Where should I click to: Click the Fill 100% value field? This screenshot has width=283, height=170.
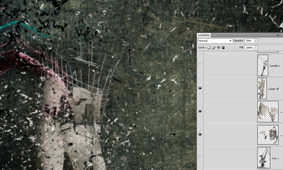pyautogui.click(x=249, y=48)
